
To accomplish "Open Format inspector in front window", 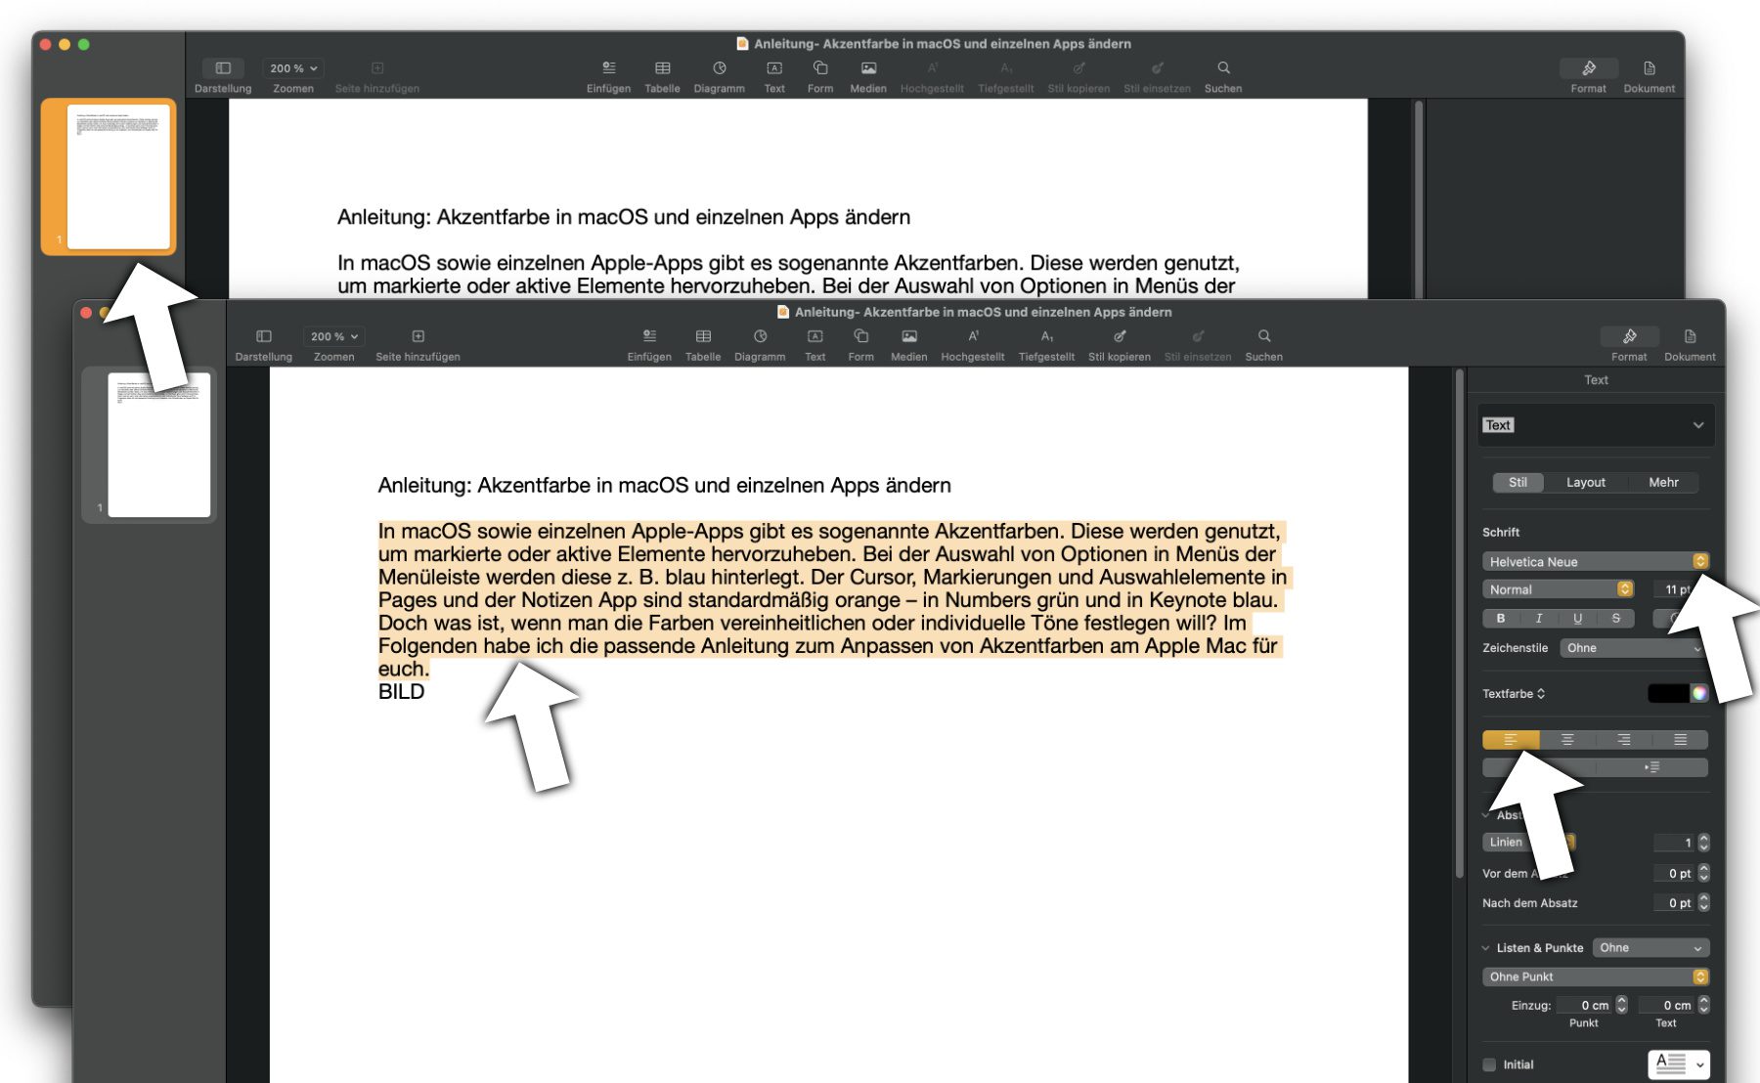I will pyautogui.click(x=1629, y=336).
